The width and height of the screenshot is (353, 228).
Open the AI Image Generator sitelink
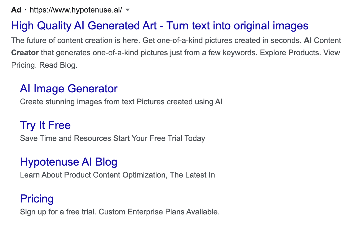(x=69, y=89)
